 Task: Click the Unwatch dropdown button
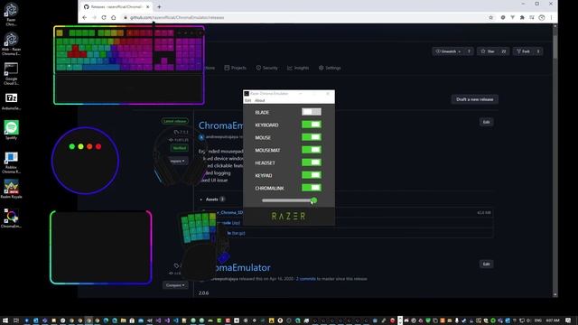(x=448, y=51)
